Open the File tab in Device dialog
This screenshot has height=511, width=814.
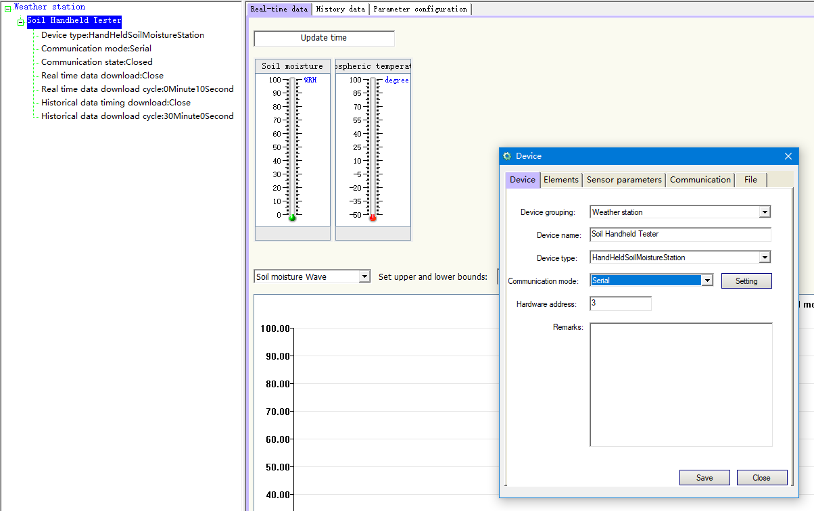pos(750,179)
